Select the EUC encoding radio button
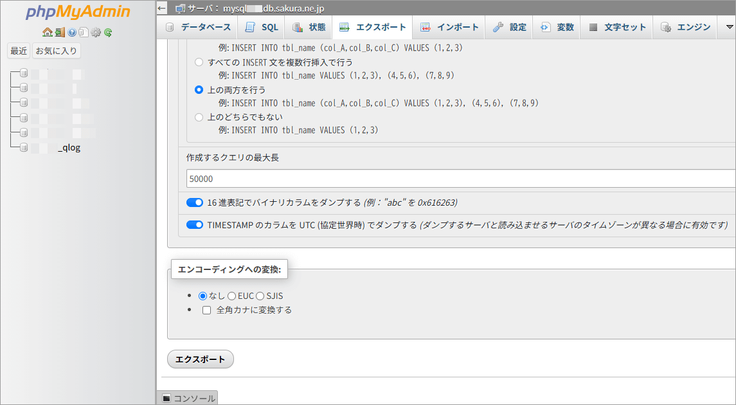736x405 pixels. [x=232, y=296]
